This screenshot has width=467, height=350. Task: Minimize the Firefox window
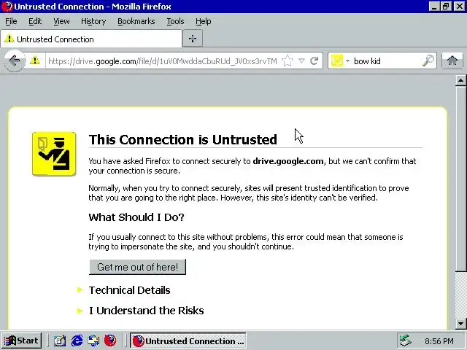[434, 7]
